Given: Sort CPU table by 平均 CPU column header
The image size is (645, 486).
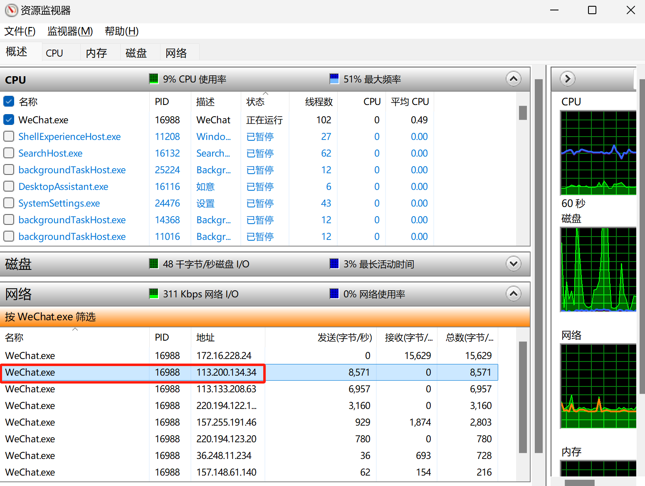Looking at the screenshot, I should click(410, 102).
